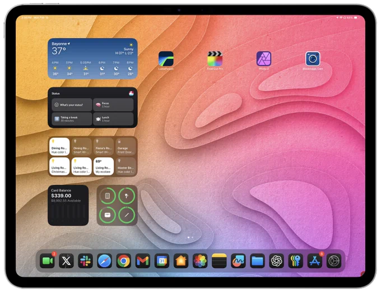Launch Google Calendar from the dock
The width and height of the screenshot is (381, 292).
click(162, 261)
